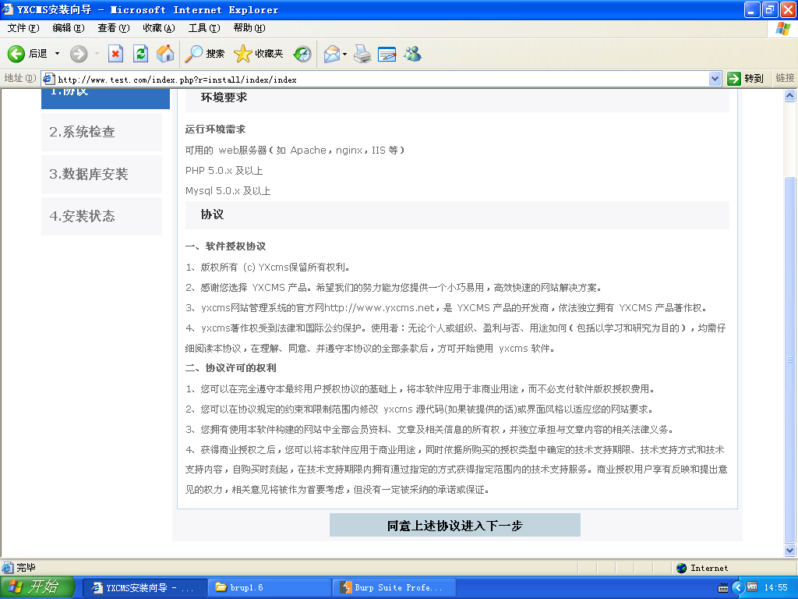Open the 工具(T) menu
This screenshot has height=599, width=798.
(204, 28)
